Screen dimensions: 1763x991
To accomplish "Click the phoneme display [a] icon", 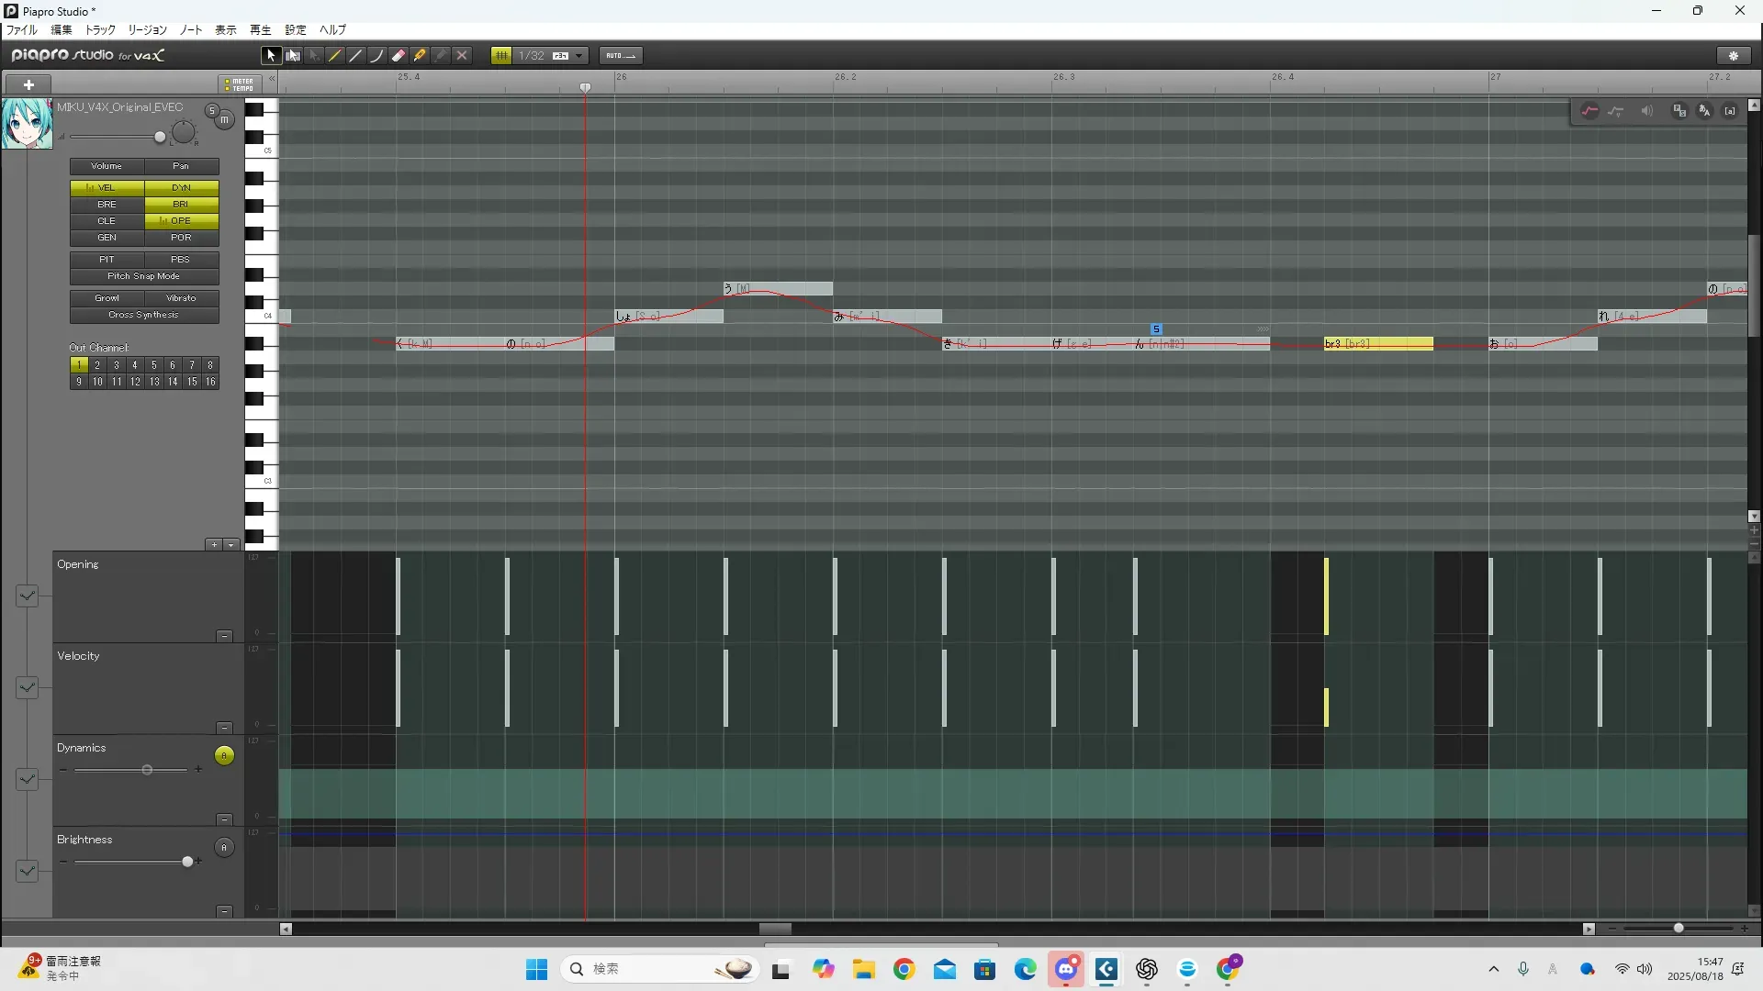I will point(1730,111).
